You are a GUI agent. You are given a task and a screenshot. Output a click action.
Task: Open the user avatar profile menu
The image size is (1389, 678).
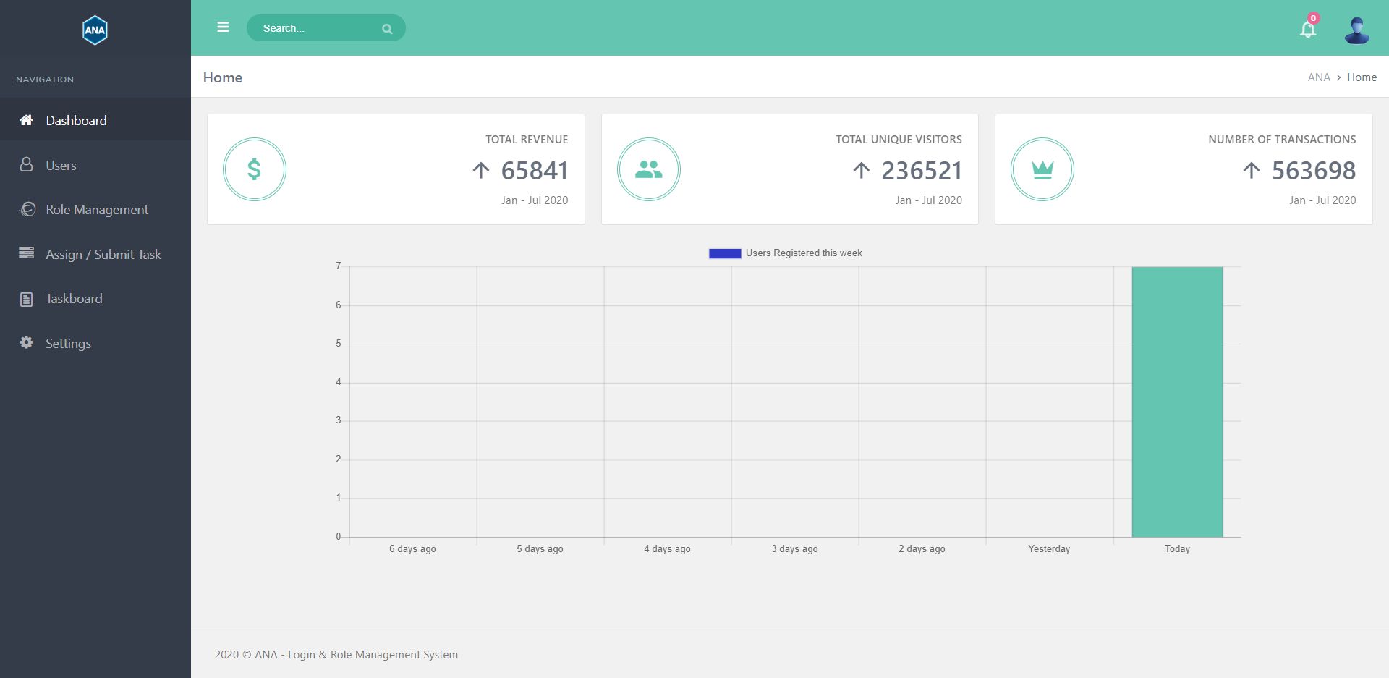(x=1356, y=30)
